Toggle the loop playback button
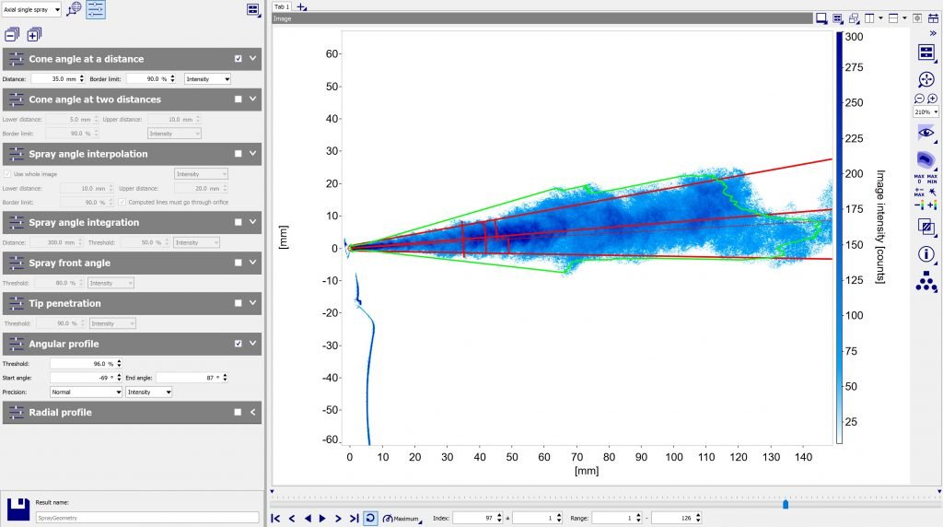 tap(369, 519)
